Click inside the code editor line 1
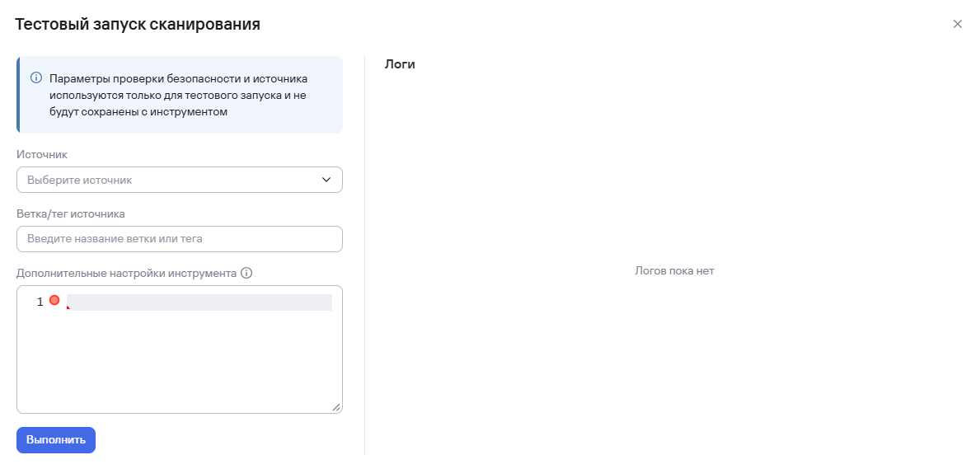 click(x=199, y=302)
